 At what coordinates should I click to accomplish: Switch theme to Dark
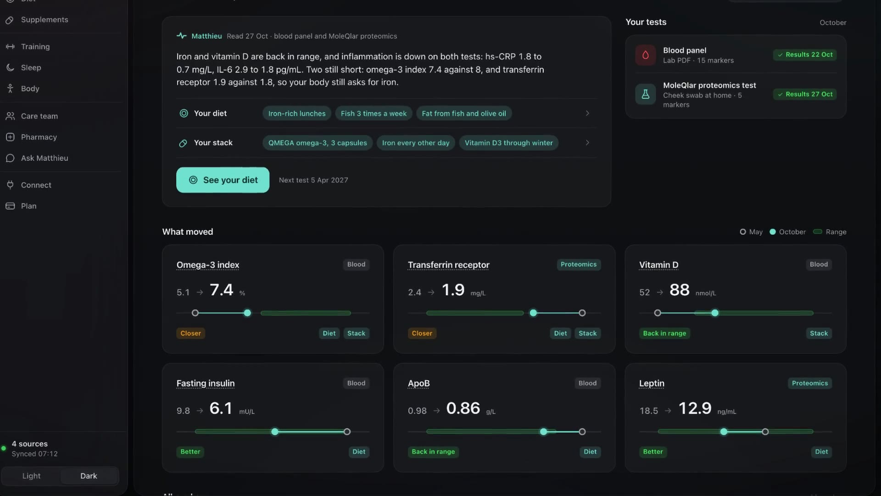pos(89,476)
